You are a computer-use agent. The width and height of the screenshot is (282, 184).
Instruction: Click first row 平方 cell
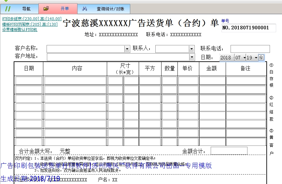(x=150, y=81)
